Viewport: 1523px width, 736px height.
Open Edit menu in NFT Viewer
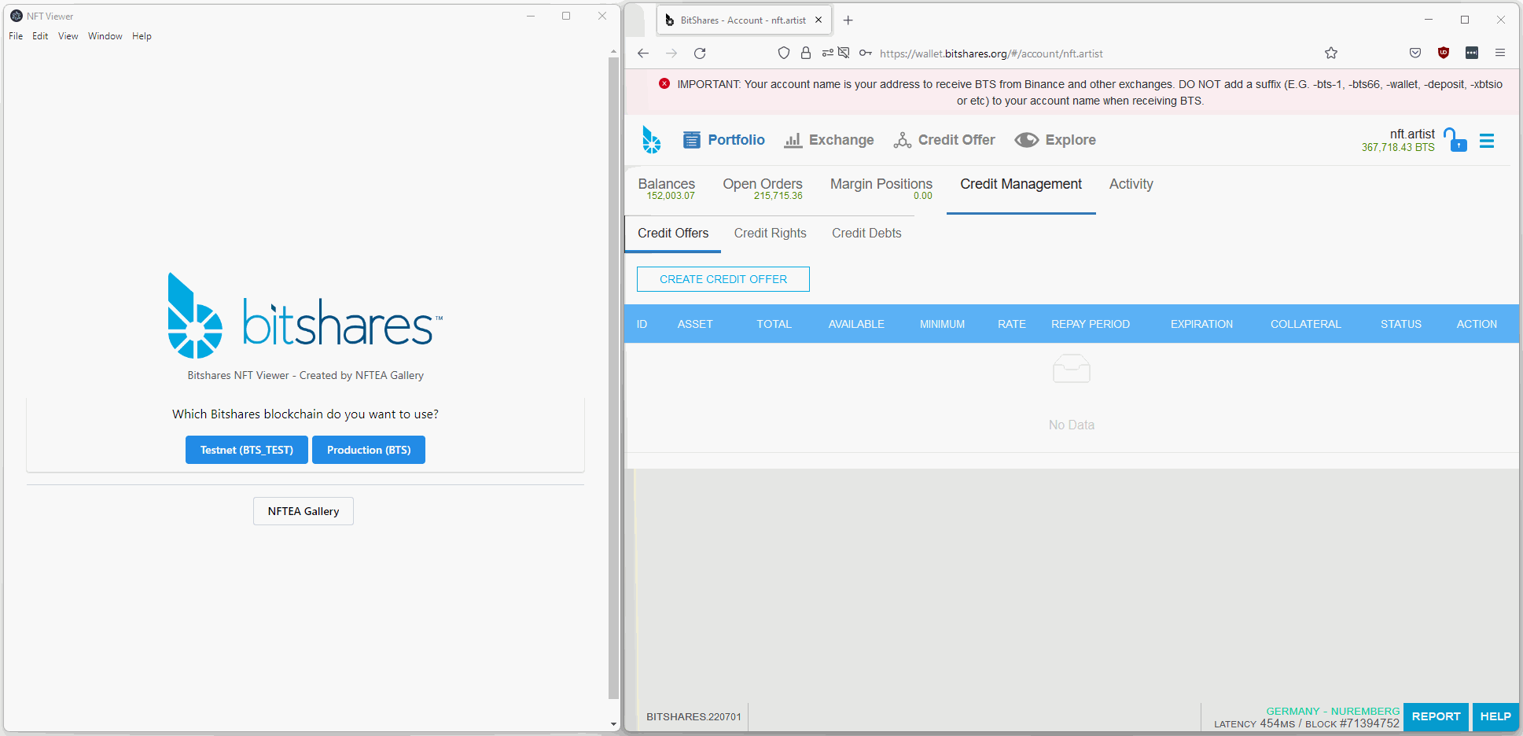(40, 36)
